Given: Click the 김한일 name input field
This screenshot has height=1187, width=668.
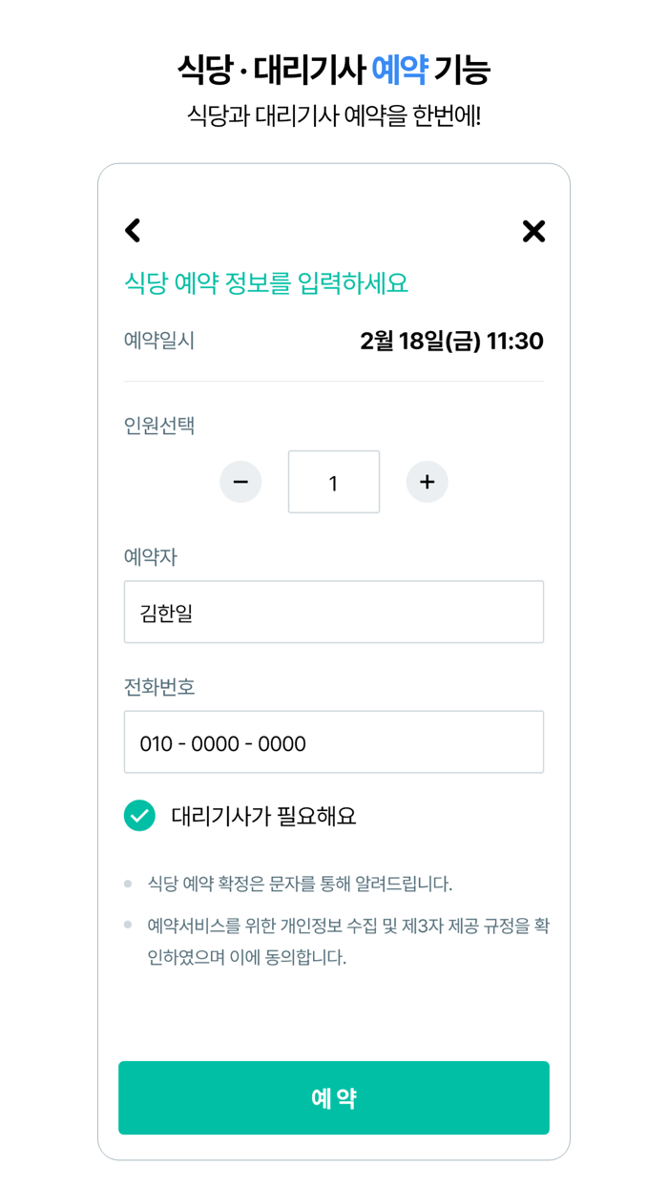Looking at the screenshot, I should tap(334, 612).
